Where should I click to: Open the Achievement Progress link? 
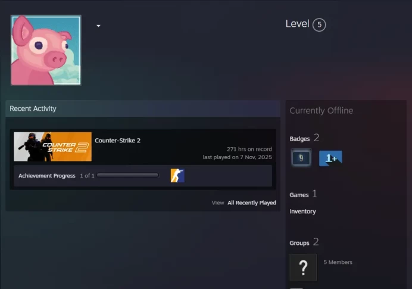point(47,176)
